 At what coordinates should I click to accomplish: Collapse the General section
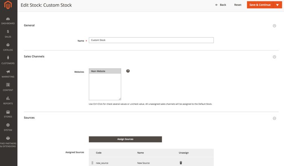click(x=274, y=26)
